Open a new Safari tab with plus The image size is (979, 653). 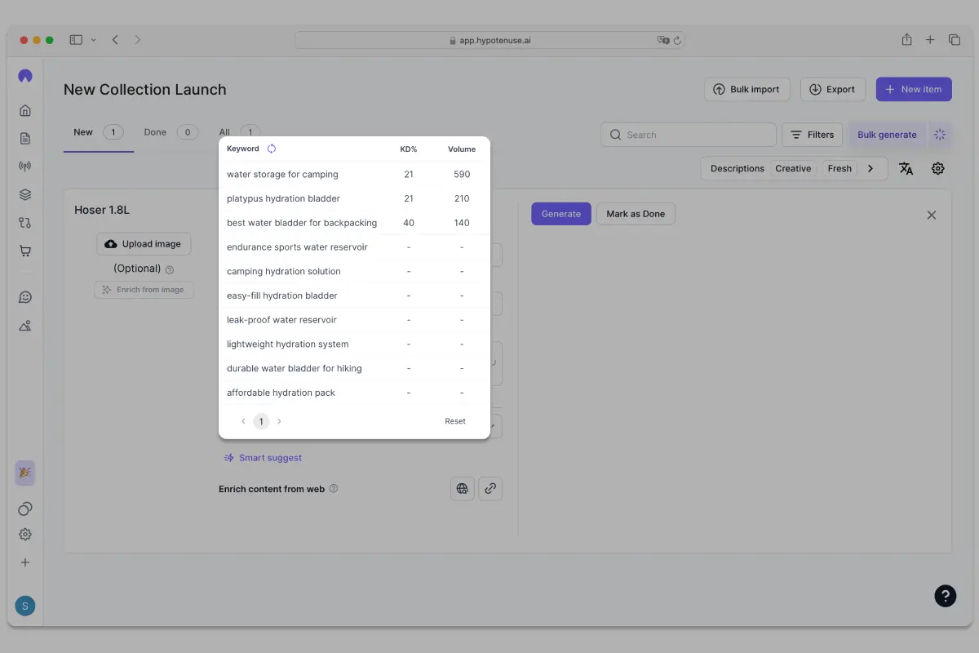pyautogui.click(x=930, y=39)
